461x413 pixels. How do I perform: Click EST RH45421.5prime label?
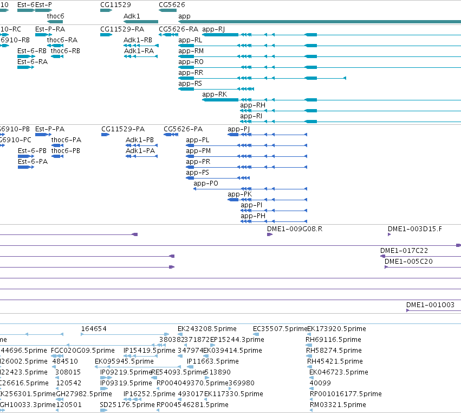[335, 361]
